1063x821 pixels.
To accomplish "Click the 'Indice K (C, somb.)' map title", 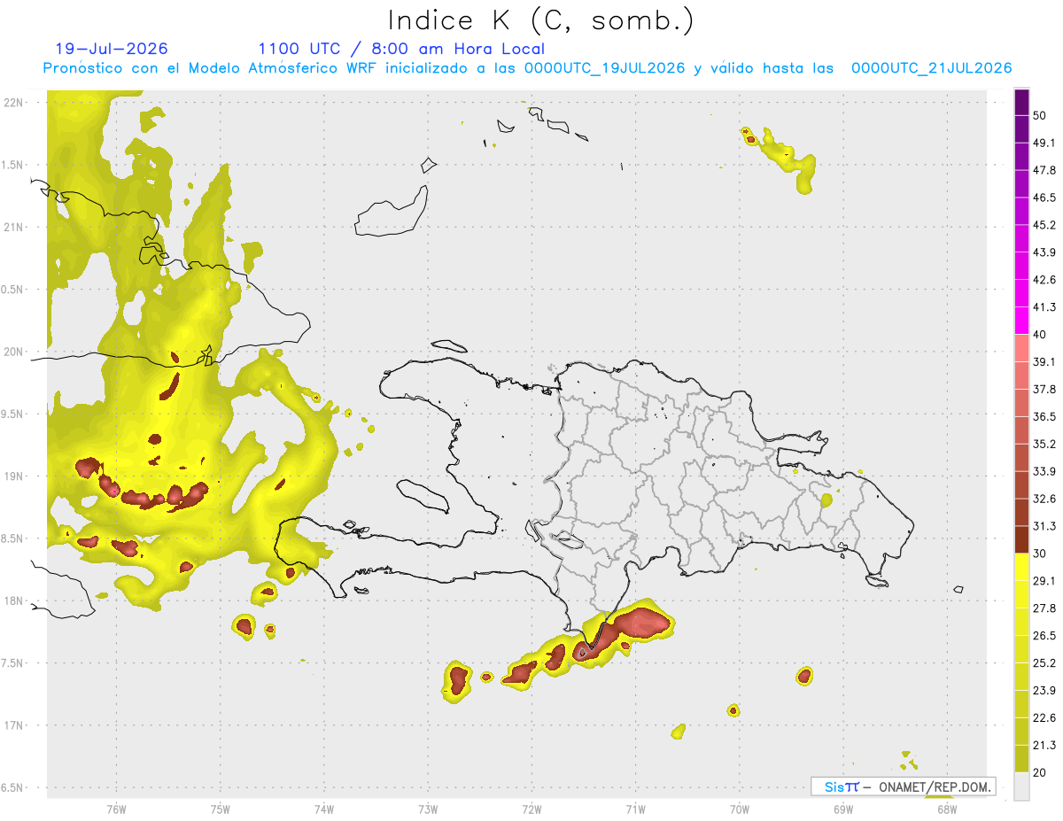I will click(x=540, y=19).
